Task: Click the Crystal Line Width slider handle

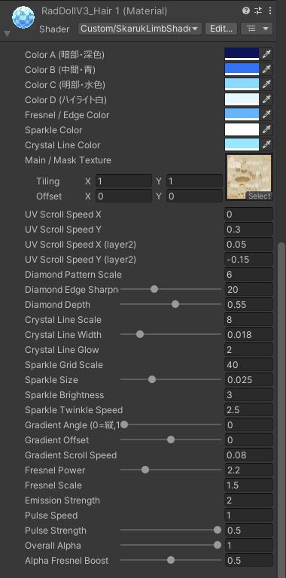Action: (140, 334)
